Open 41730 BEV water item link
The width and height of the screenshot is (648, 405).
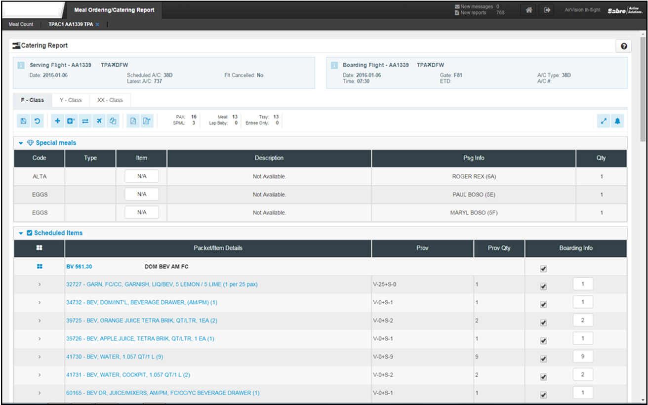[115, 357]
